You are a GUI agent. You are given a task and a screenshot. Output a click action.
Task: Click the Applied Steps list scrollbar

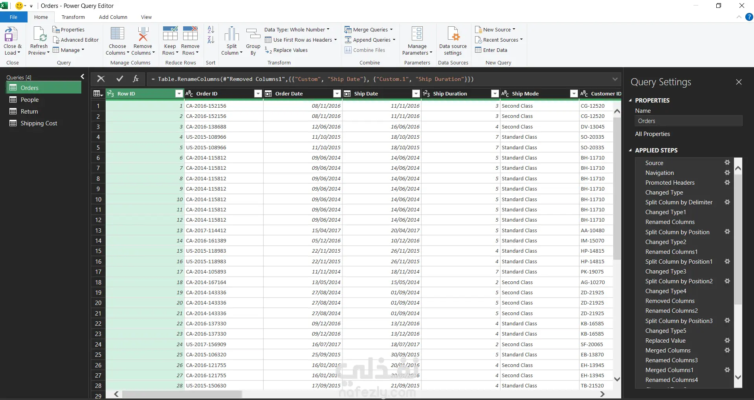click(x=738, y=240)
